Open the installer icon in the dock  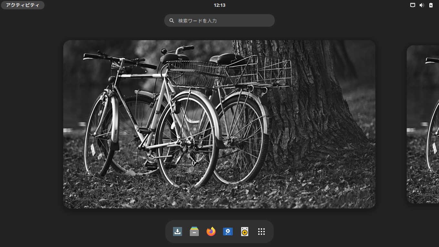(178, 232)
